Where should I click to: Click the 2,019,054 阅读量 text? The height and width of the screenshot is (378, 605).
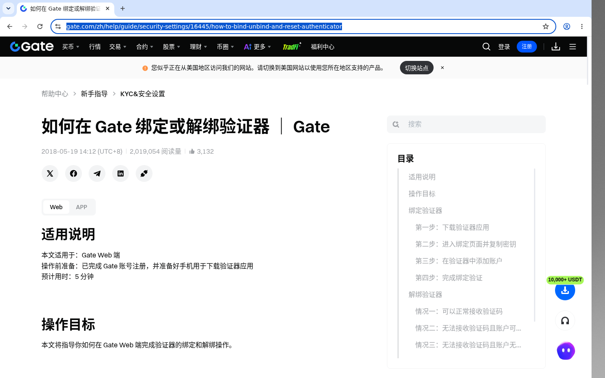(x=155, y=151)
